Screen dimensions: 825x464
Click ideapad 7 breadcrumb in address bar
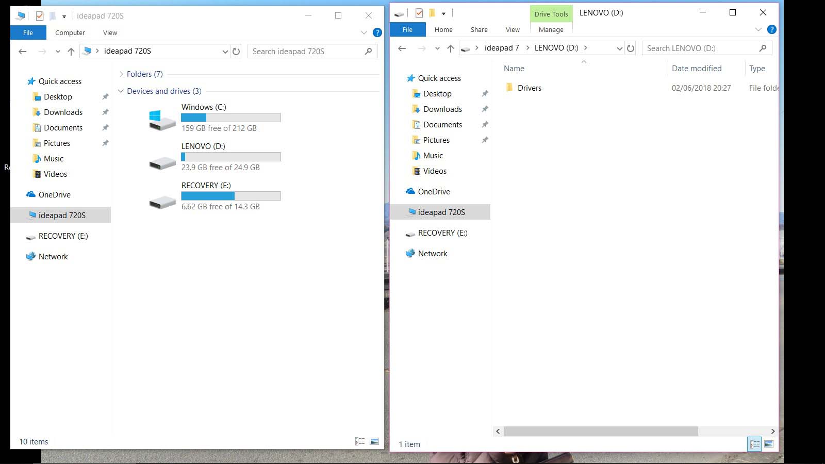pyautogui.click(x=502, y=48)
